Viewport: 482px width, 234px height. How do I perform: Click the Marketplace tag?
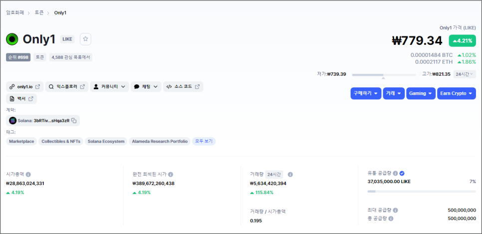point(21,141)
